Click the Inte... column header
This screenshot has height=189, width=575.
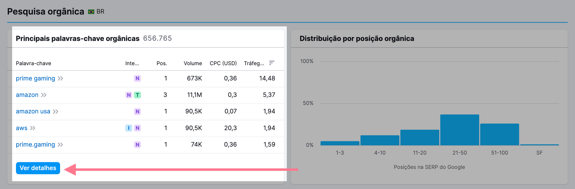coord(132,63)
